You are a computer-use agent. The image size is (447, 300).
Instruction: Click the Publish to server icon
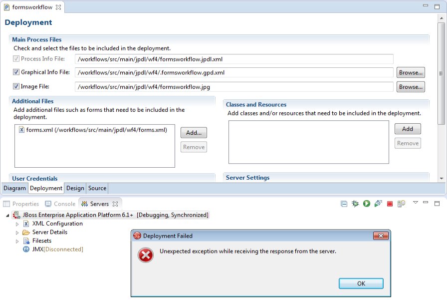[401, 204]
